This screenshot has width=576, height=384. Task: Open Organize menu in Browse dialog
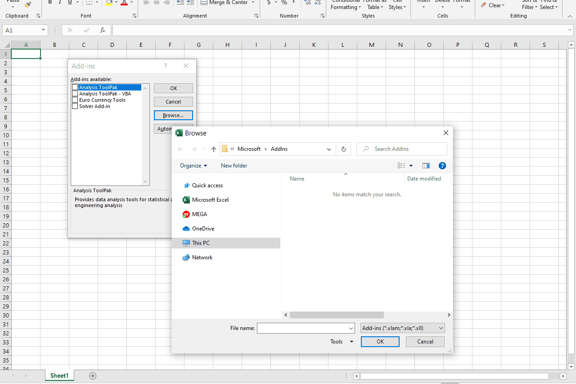point(193,166)
